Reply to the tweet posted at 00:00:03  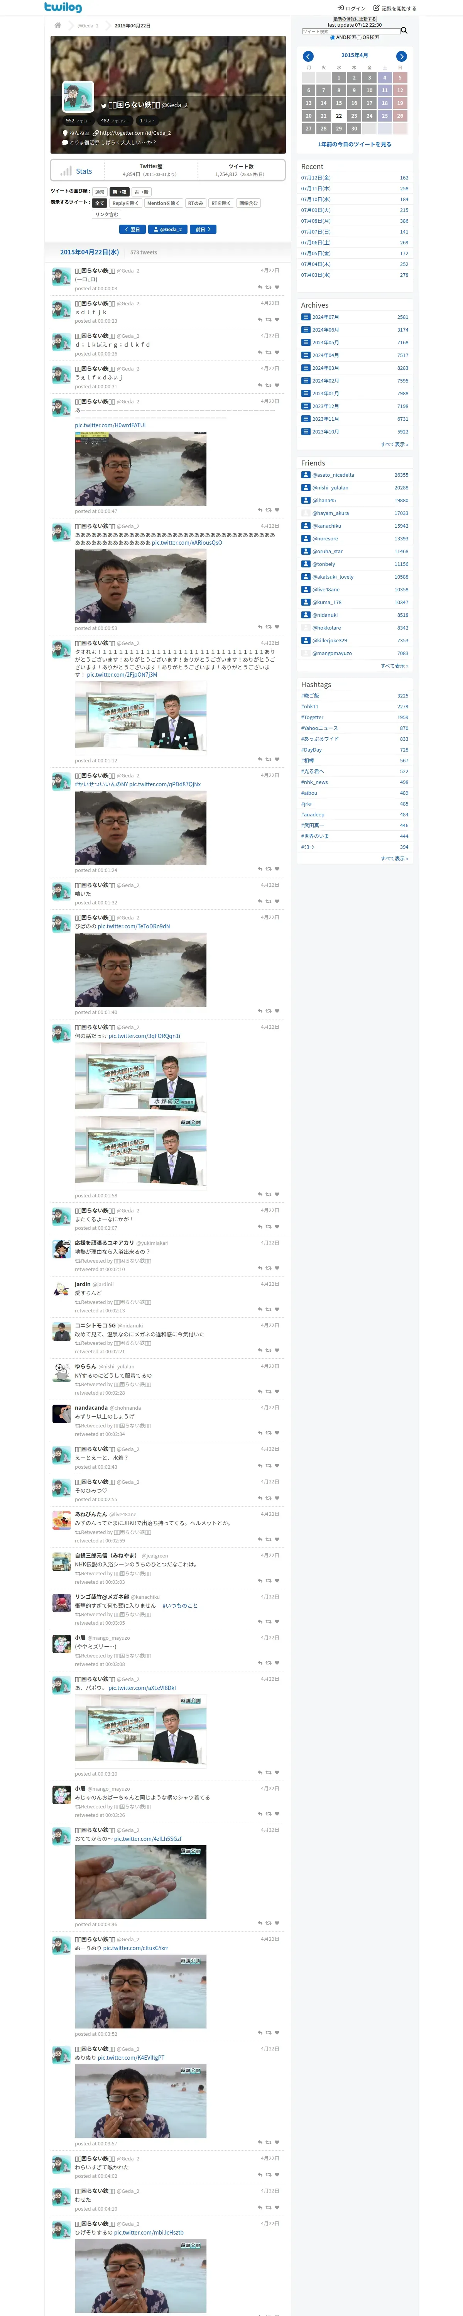pyautogui.click(x=260, y=287)
